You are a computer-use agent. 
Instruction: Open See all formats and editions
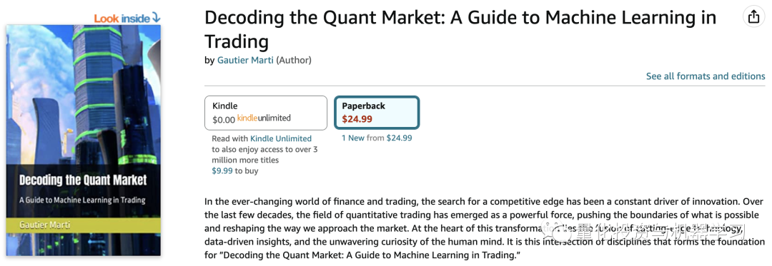[706, 76]
